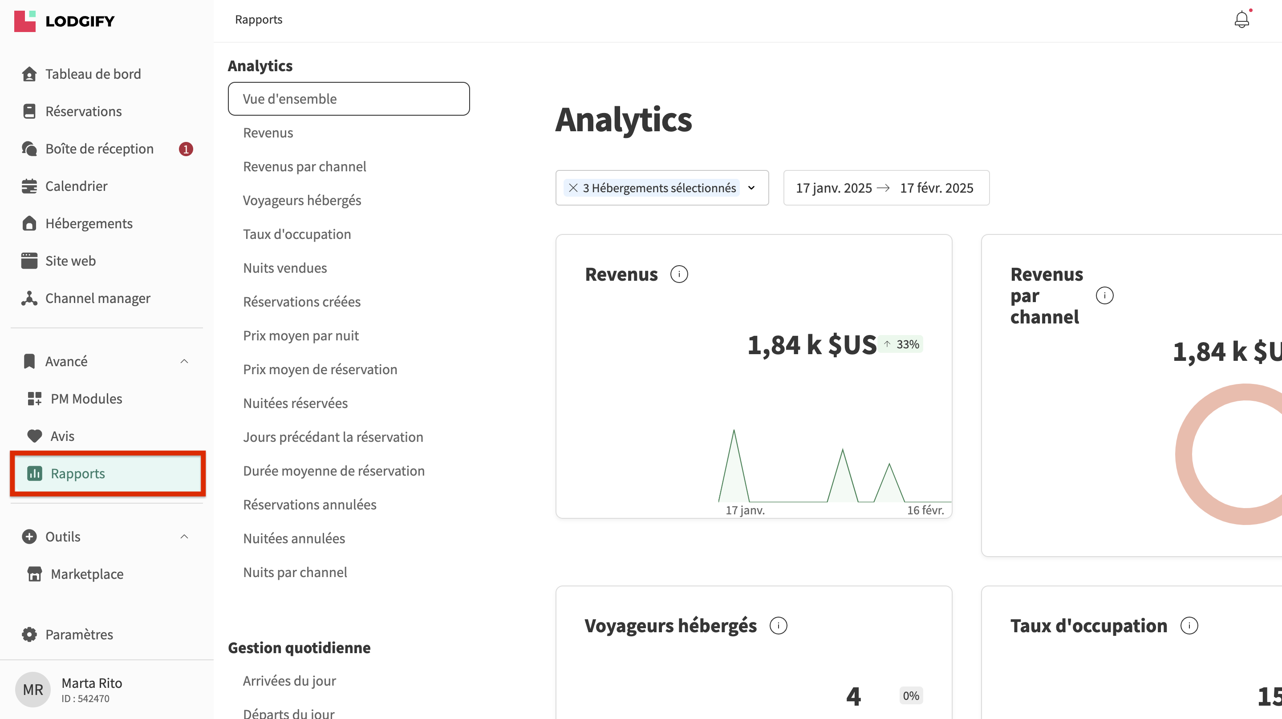Click the Marketplace store icon
The image size is (1282, 719).
click(x=34, y=574)
